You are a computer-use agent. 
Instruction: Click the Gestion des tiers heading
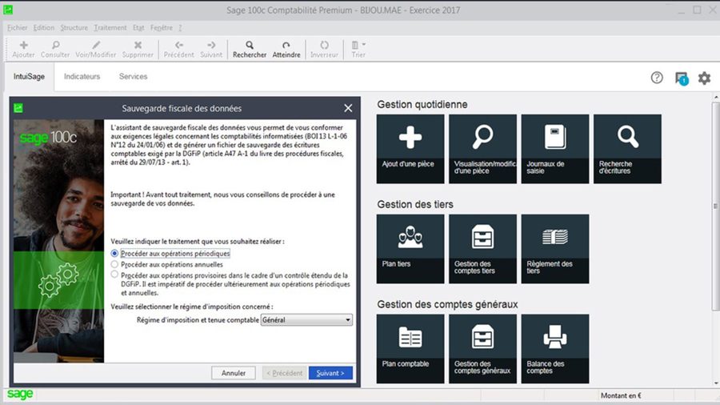[415, 204]
